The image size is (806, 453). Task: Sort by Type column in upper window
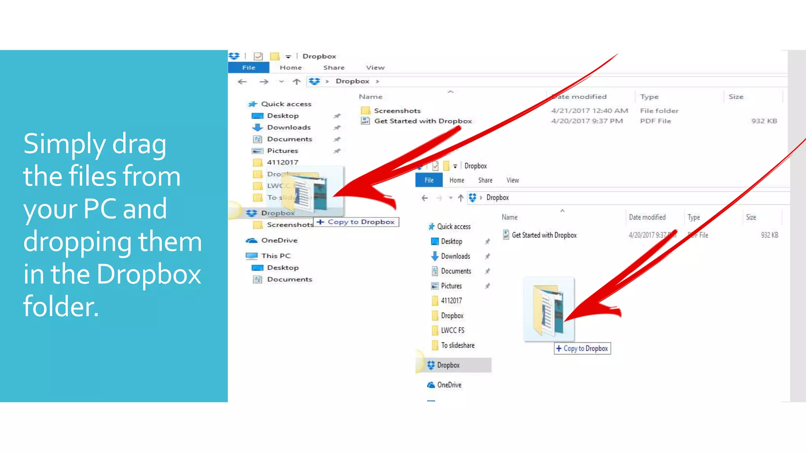649,97
